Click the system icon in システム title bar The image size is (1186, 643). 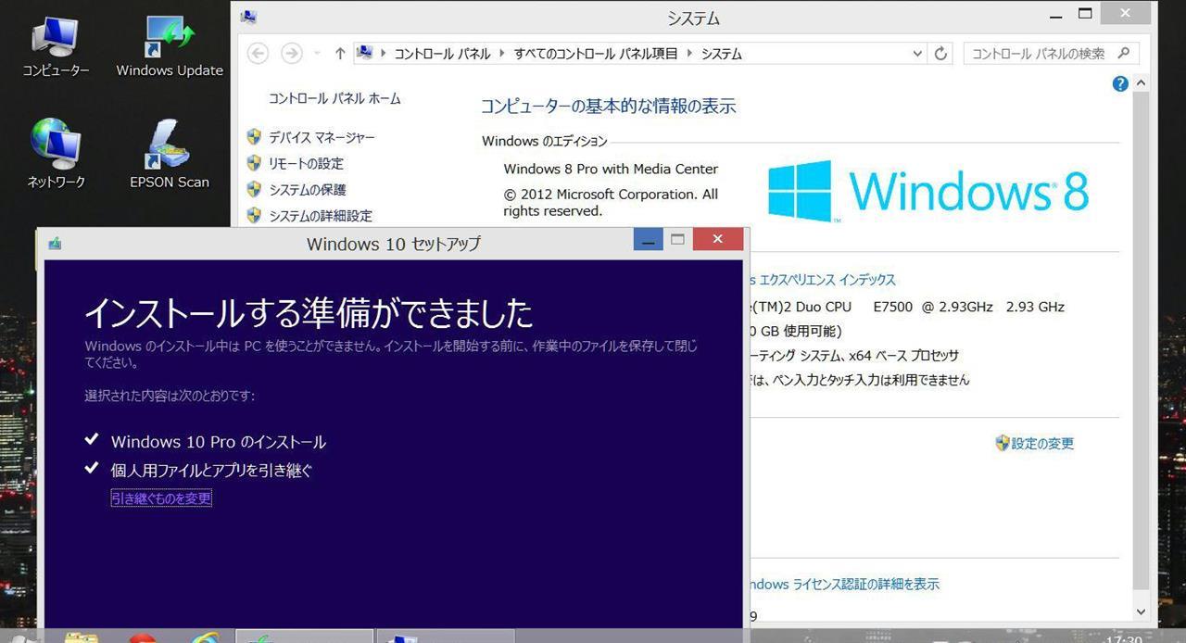247,17
